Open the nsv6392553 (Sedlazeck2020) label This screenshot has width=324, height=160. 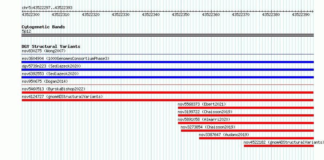pos(50,74)
